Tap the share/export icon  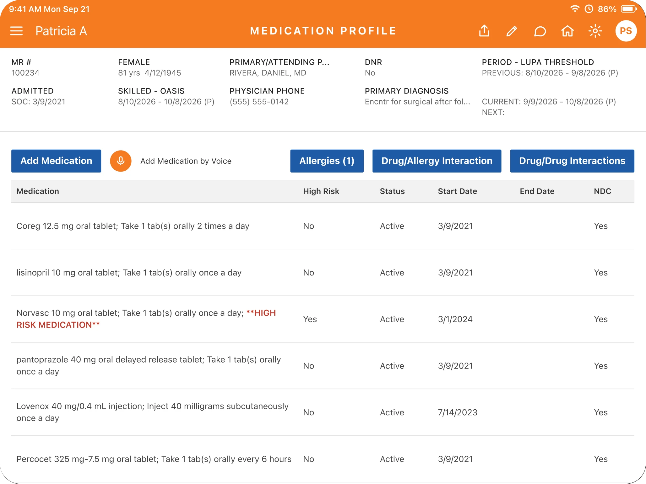pyautogui.click(x=484, y=31)
